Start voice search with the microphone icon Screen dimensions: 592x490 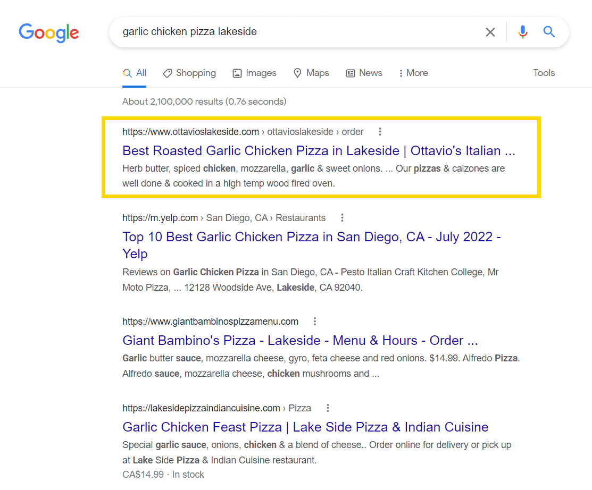(x=522, y=32)
